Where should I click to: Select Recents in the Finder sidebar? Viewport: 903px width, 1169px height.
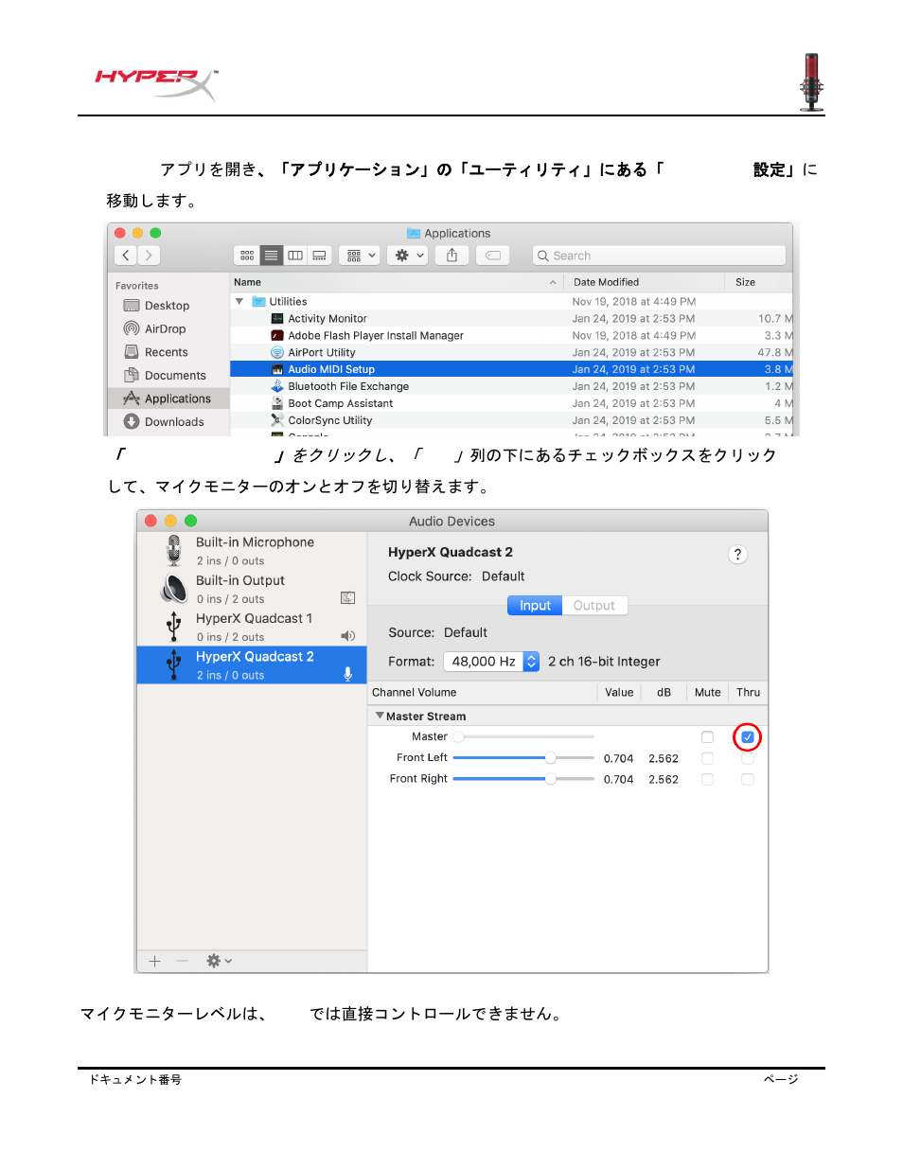point(168,352)
